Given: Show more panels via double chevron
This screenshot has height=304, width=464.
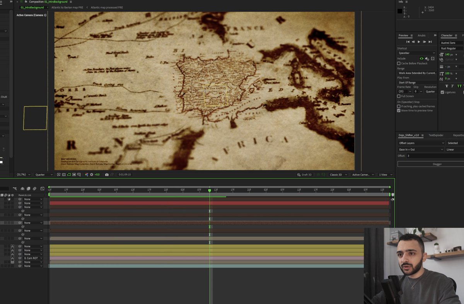Looking at the screenshot, I should tap(435, 36).
